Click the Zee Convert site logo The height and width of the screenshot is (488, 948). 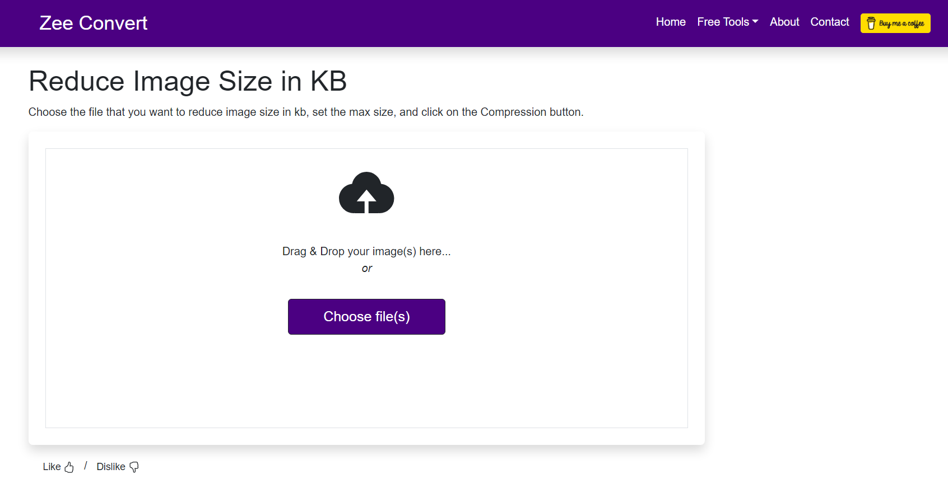coord(94,23)
